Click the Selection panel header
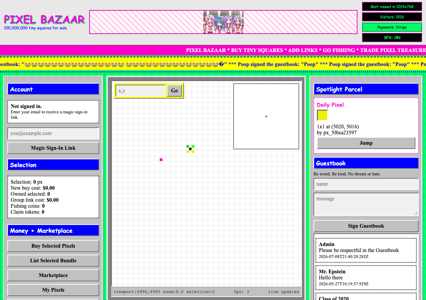The width and height of the screenshot is (426, 300). [x=53, y=165]
